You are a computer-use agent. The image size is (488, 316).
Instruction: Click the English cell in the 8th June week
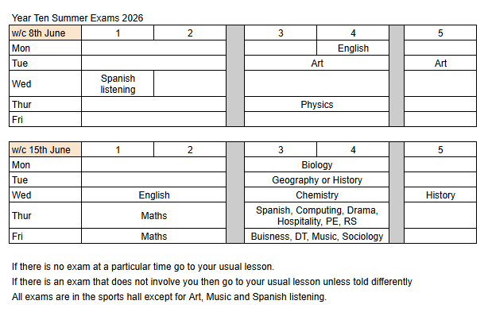click(x=353, y=48)
